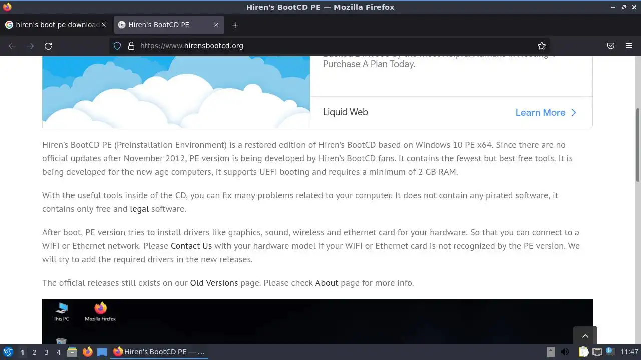The width and height of the screenshot is (641, 360).
Task: Click the update notification tray icon
Action: [x=610, y=352]
